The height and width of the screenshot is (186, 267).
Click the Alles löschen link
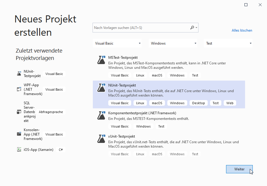pyautogui.click(x=242, y=30)
